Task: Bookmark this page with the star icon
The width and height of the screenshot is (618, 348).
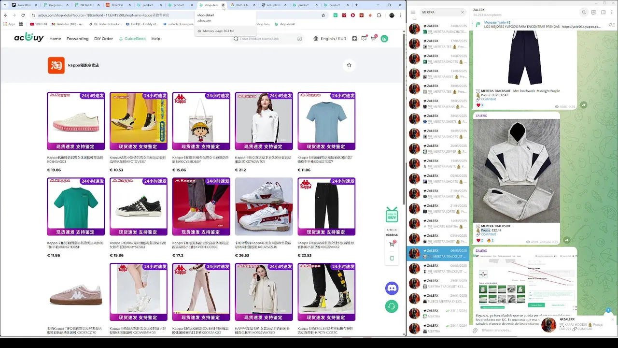Action: pyautogui.click(x=323, y=15)
